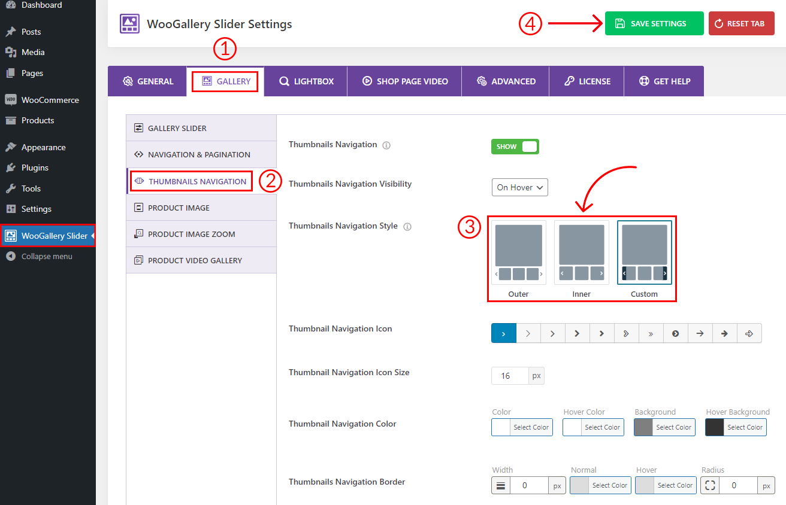Select the double-arrow thumbnail navigation icon

point(651,333)
